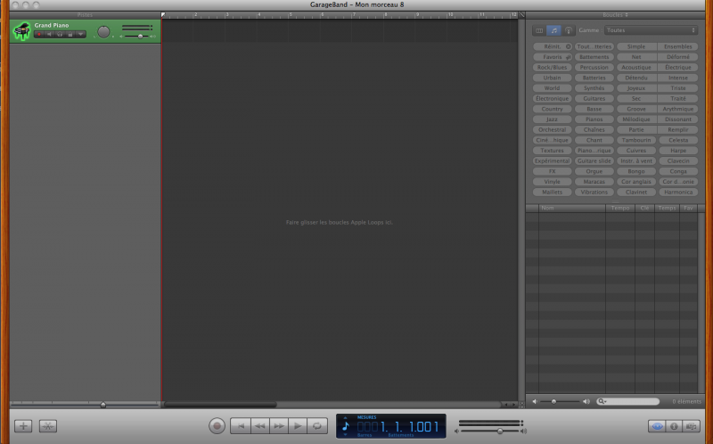Viewport: 713px width, 444px height.
Task: Open the Boucles header popup menu
Action: pos(615,15)
